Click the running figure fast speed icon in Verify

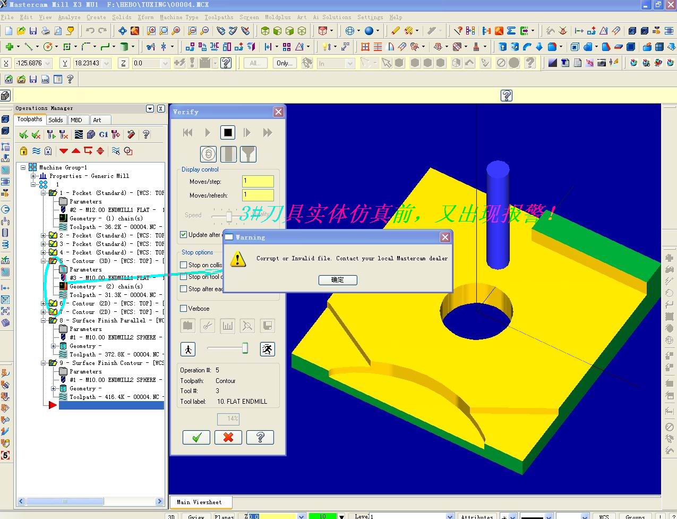[x=267, y=349]
